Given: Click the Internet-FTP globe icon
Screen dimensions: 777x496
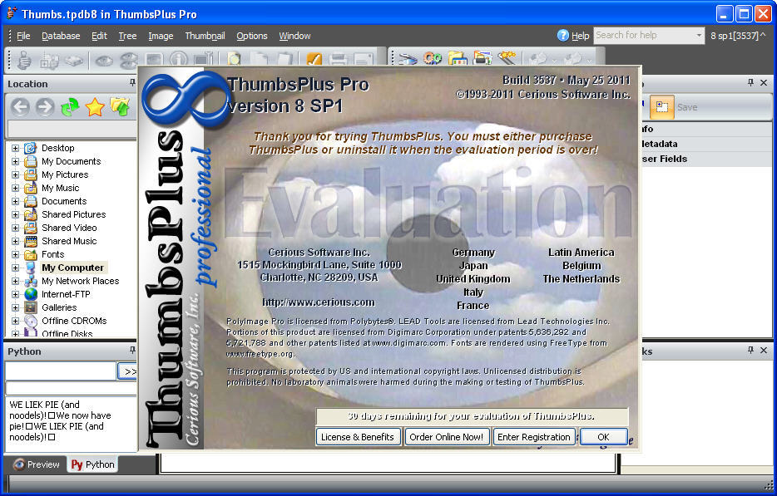Looking at the screenshot, I should (31, 294).
